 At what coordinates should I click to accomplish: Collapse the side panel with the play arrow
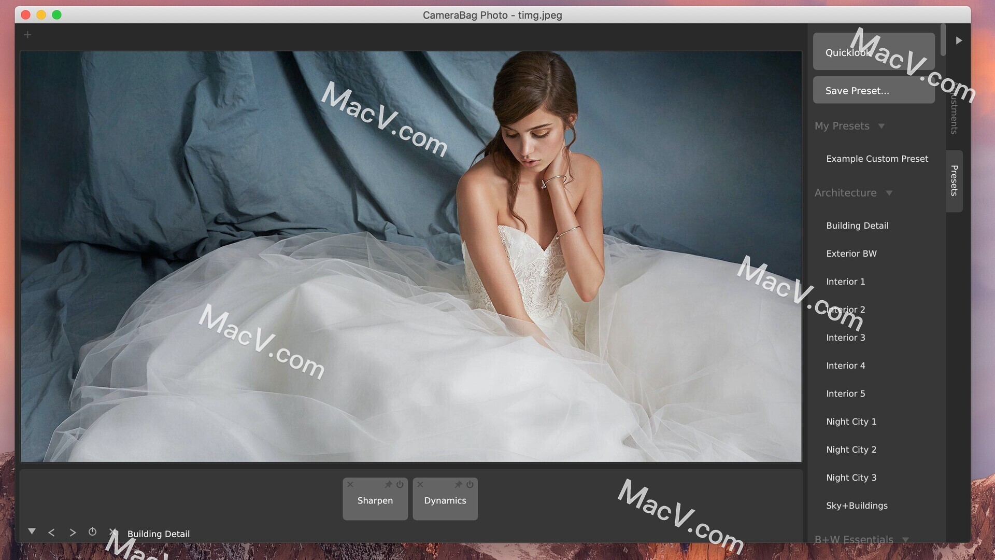[959, 40]
